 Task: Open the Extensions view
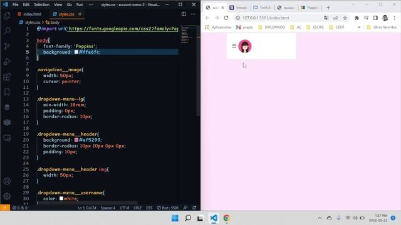click(7, 77)
